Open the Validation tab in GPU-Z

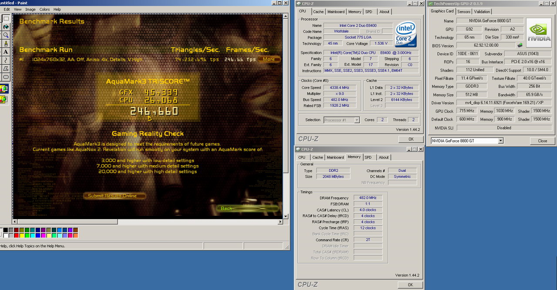click(482, 11)
